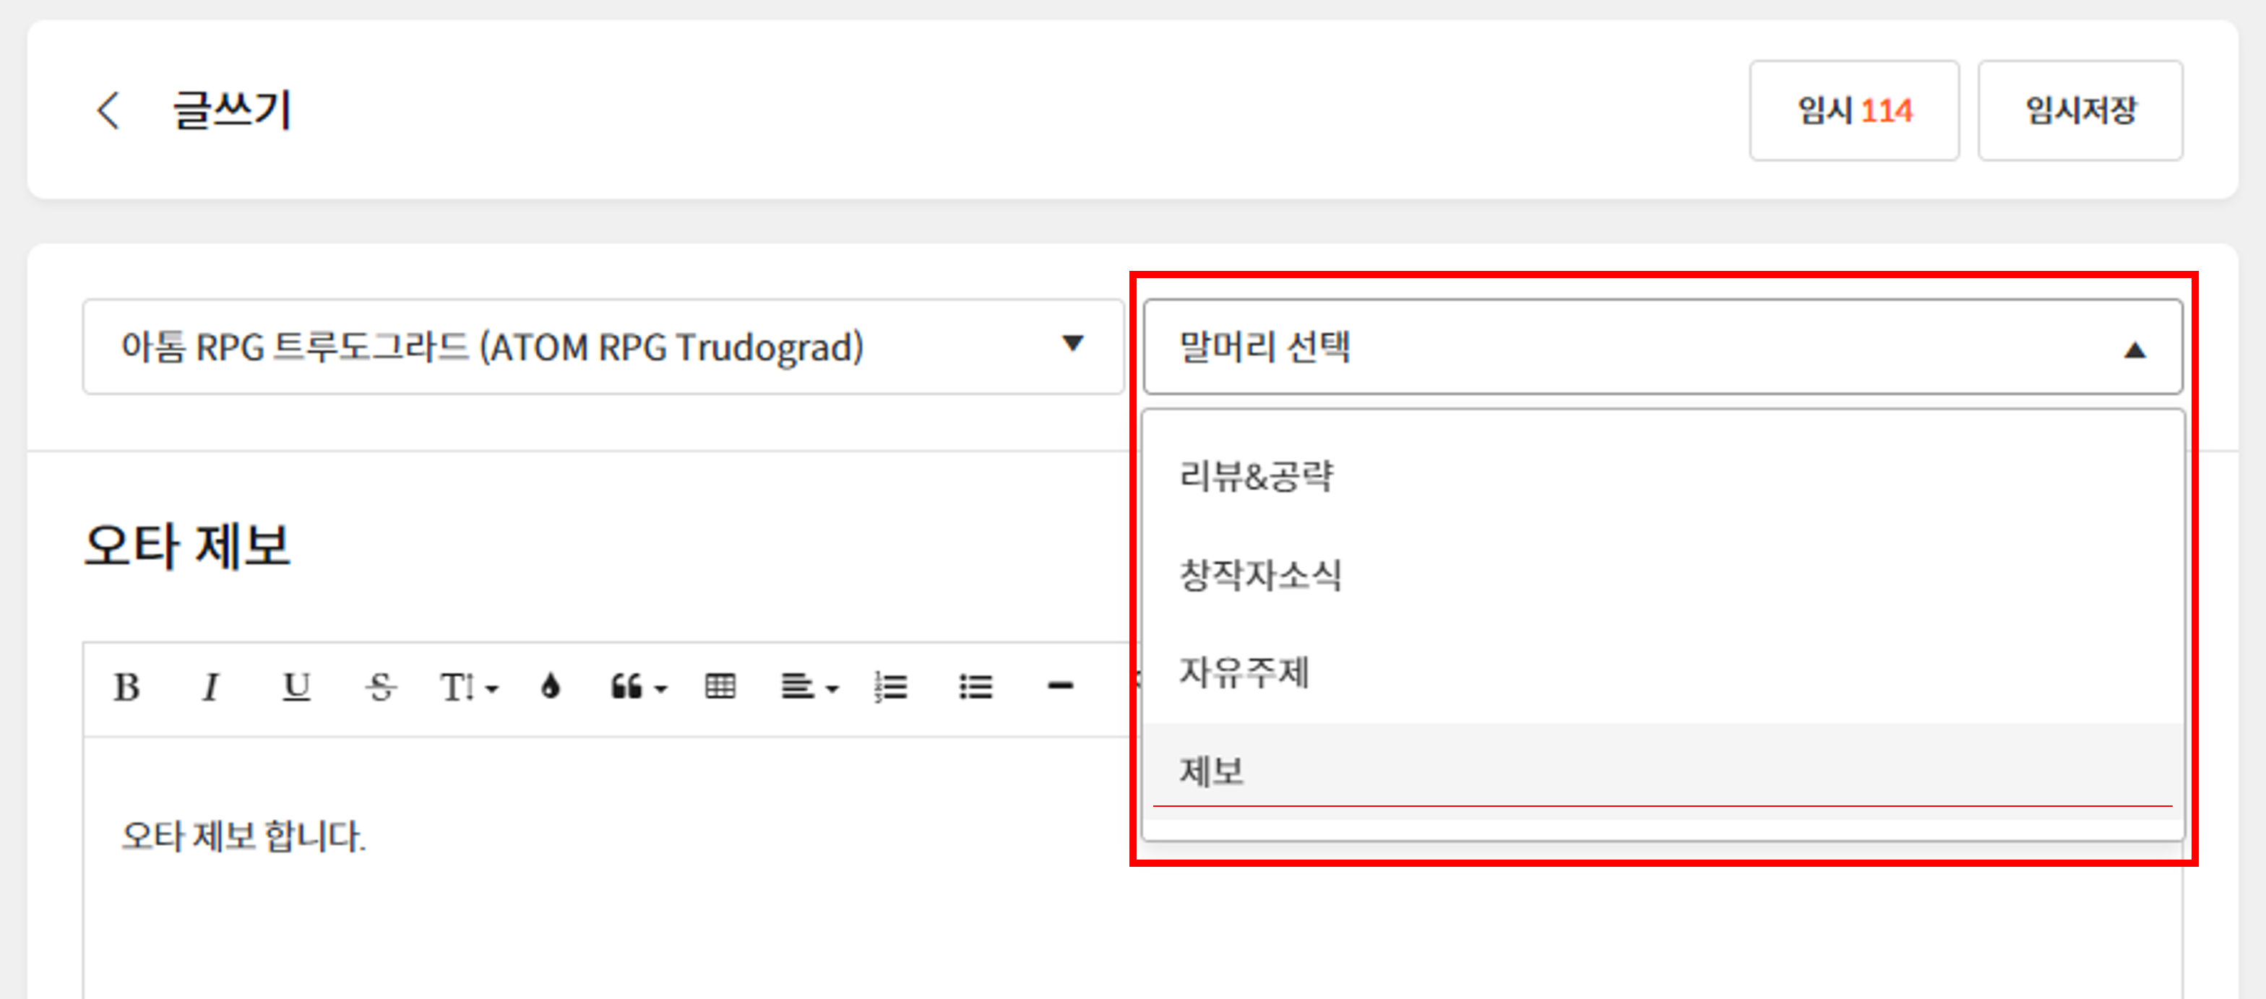The image size is (2266, 999).
Task: Open the text color droplet tool
Action: tap(551, 687)
